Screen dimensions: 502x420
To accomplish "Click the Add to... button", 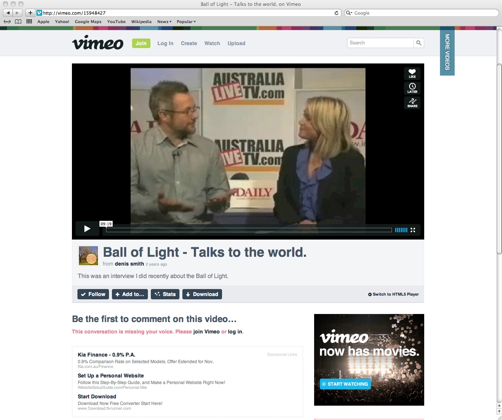I will click(130, 294).
